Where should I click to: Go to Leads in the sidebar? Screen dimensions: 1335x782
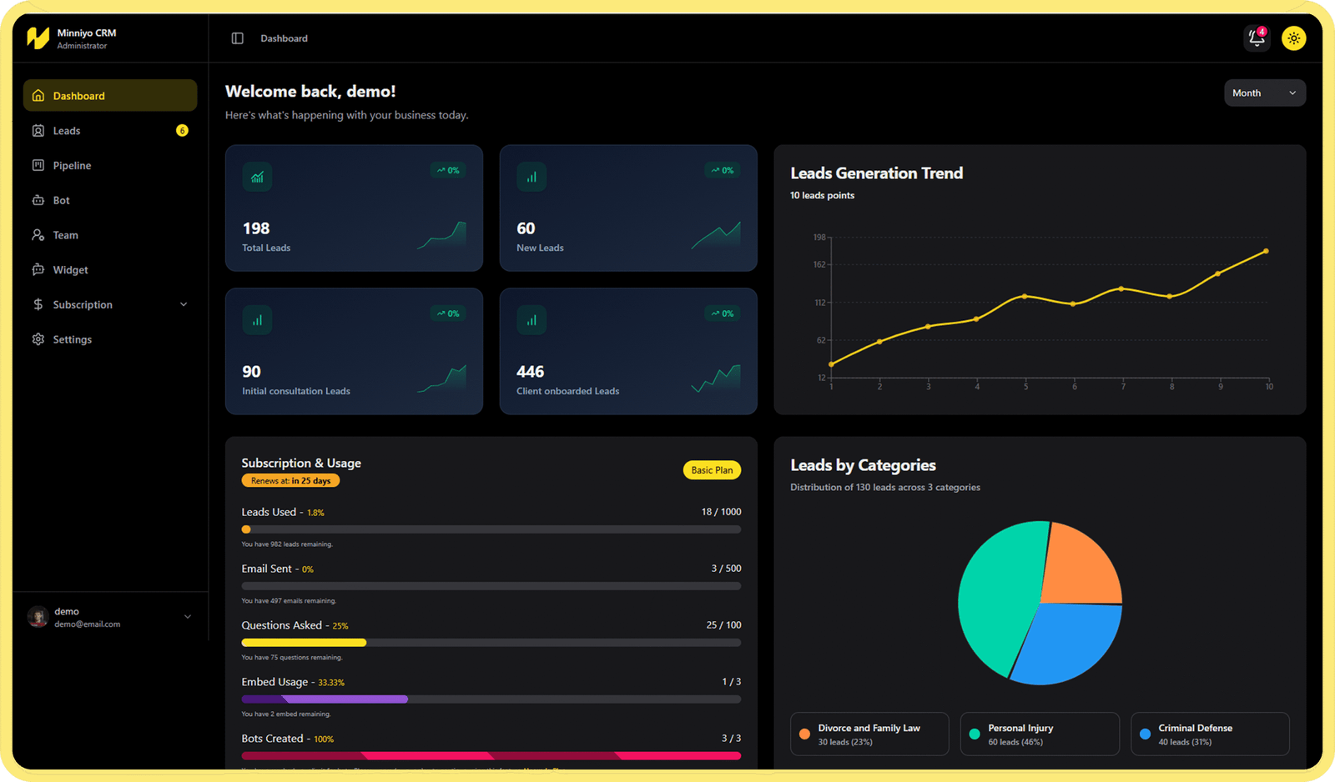(x=67, y=131)
